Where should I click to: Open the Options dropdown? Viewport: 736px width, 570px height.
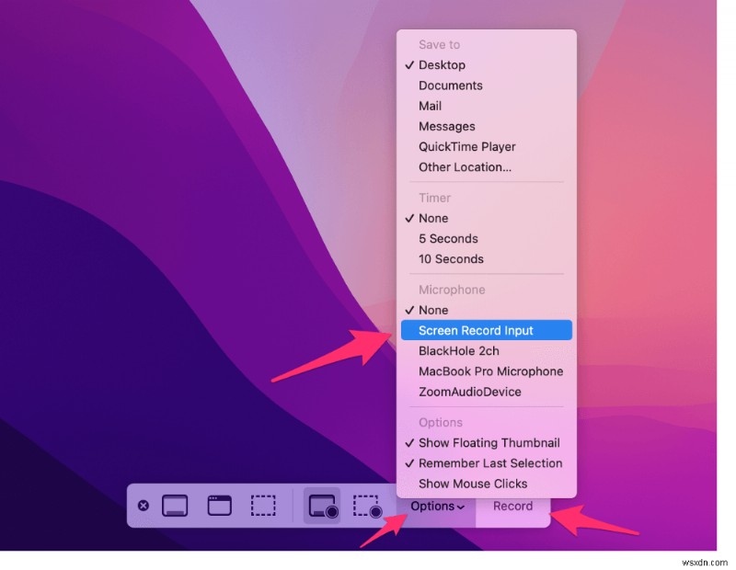(x=435, y=505)
